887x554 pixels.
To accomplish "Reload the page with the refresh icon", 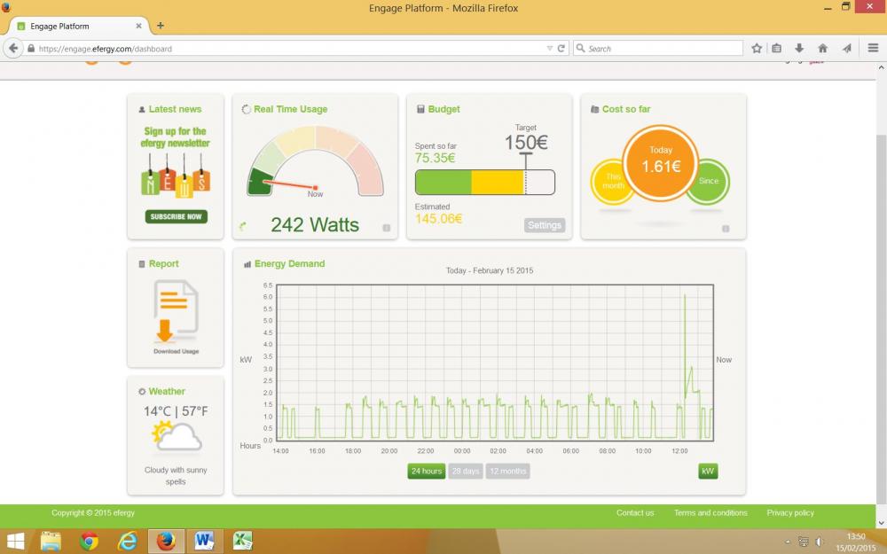I will [x=561, y=49].
